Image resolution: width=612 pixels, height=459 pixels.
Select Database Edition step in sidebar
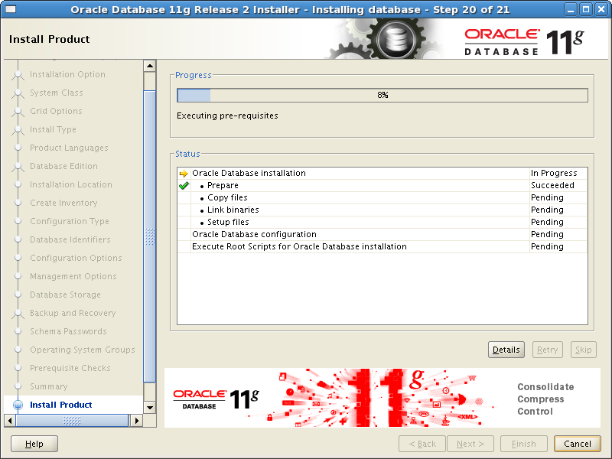(64, 166)
